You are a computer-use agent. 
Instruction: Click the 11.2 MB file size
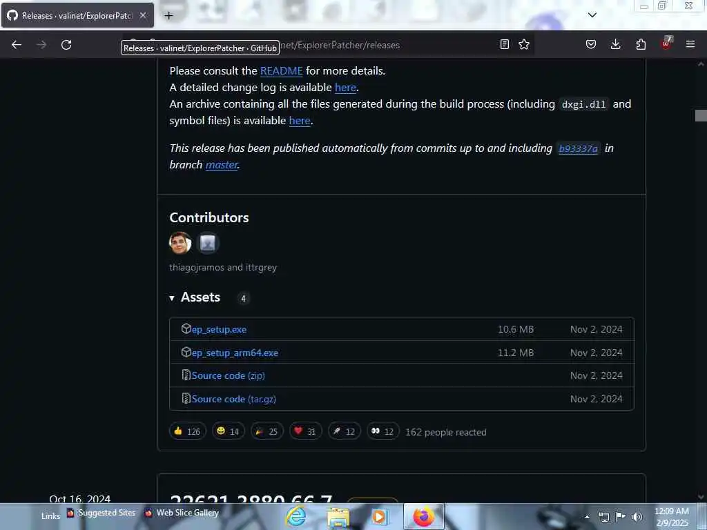pyautogui.click(x=516, y=353)
